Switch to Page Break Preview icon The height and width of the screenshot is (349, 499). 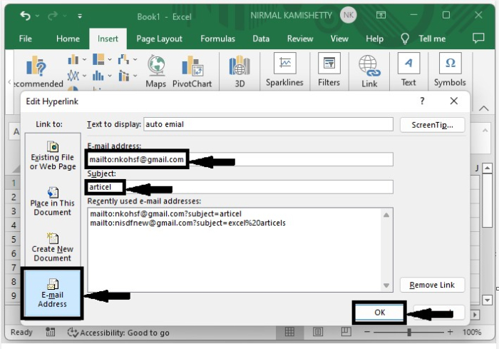pos(346,332)
